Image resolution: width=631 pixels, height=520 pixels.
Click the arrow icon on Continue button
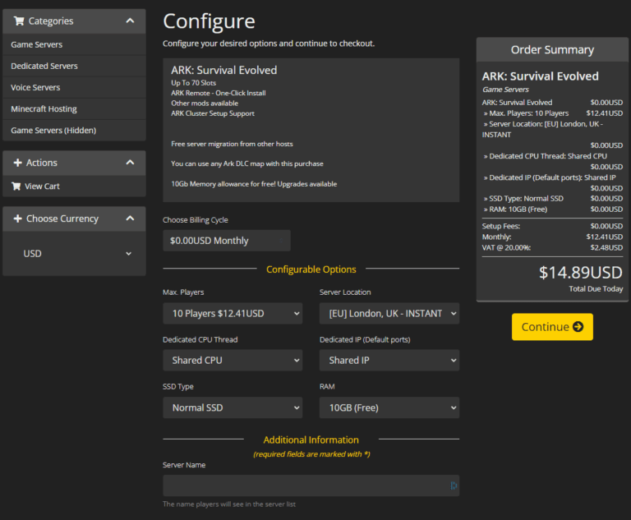[x=578, y=327]
